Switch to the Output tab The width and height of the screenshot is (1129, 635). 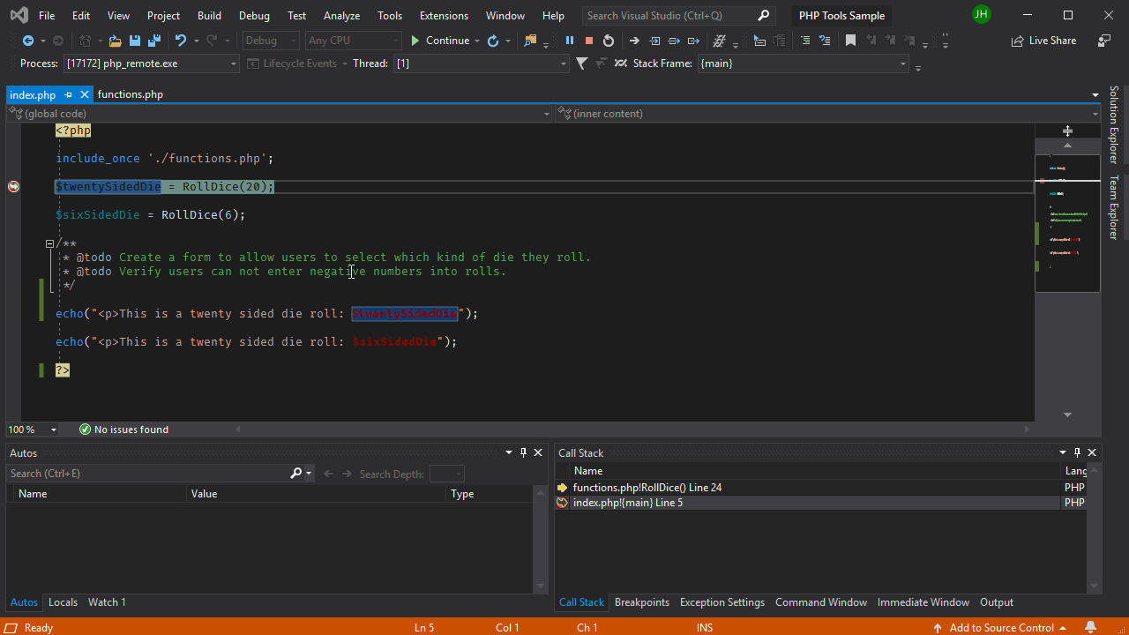pyautogui.click(x=997, y=602)
